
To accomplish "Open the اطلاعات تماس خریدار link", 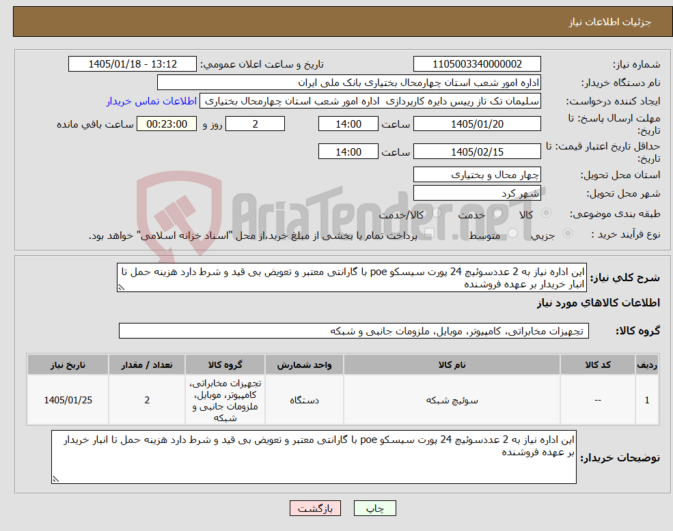I will [x=152, y=101].
